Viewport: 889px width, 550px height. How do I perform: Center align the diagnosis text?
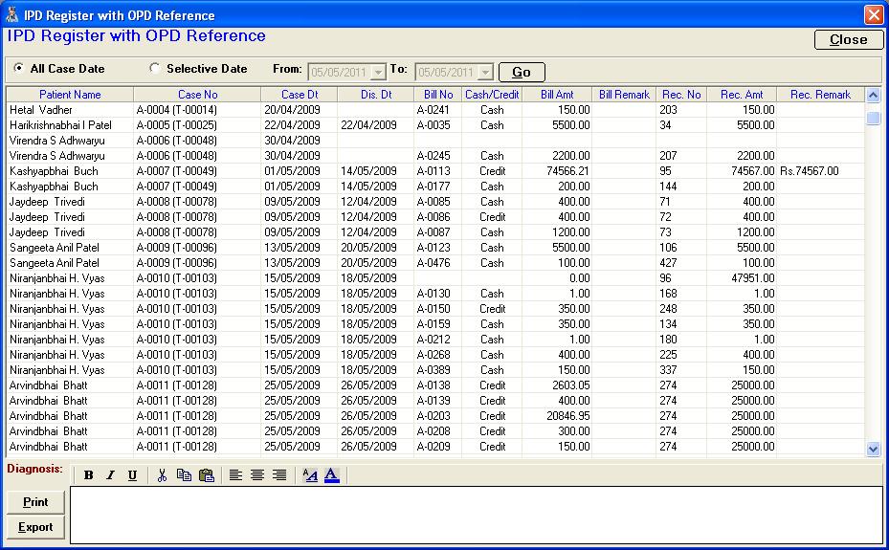(257, 475)
